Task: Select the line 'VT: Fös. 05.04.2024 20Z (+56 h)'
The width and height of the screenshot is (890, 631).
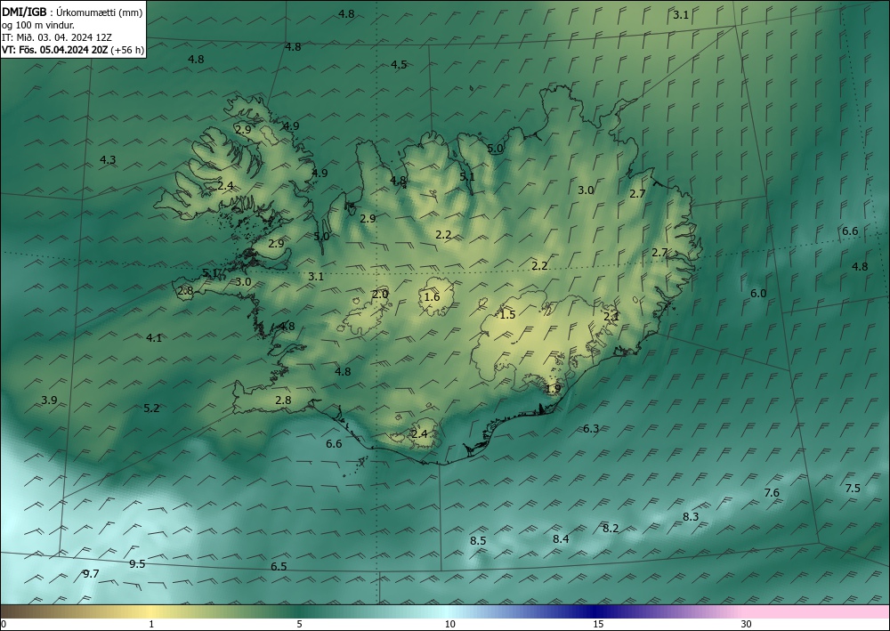Action: [x=73, y=50]
